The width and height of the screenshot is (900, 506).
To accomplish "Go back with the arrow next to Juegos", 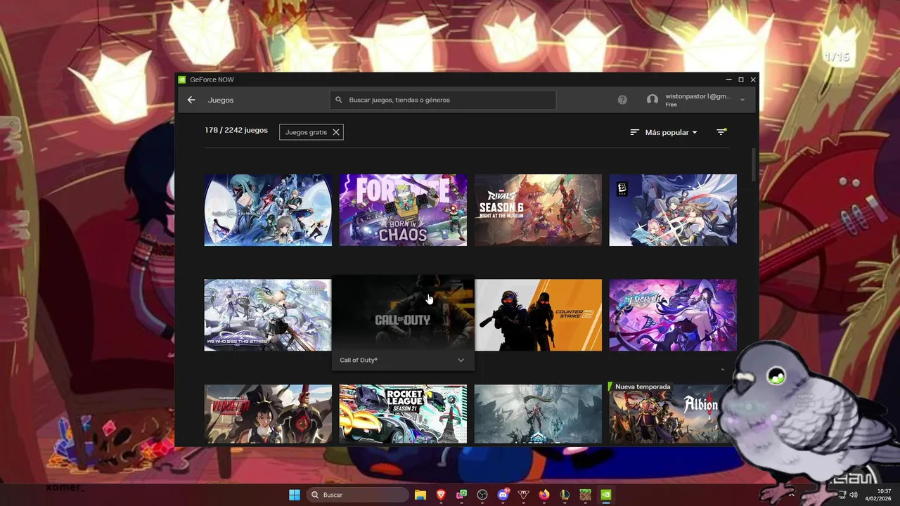I will coord(191,100).
